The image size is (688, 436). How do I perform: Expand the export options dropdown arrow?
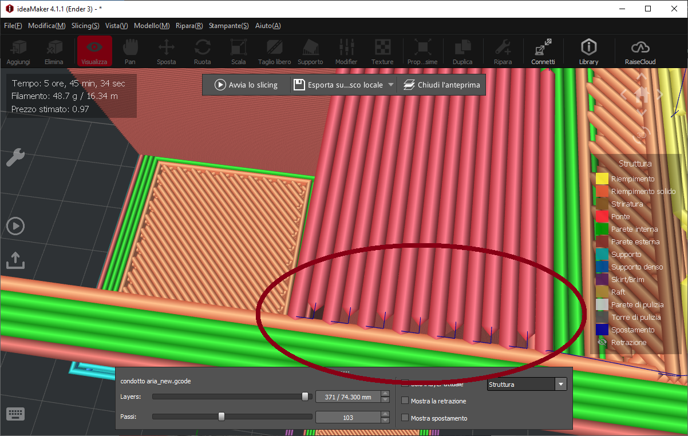pyautogui.click(x=391, y=85)
